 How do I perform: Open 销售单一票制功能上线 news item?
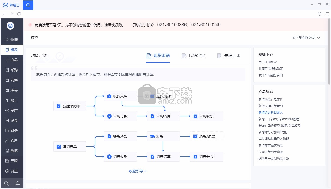[x=274, y=158]
